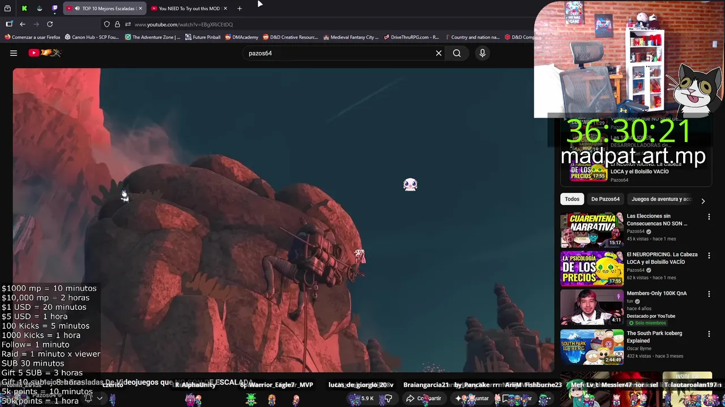
Task: Open options menu for 'Las Elecciones' video
Action: click(709, 217)
